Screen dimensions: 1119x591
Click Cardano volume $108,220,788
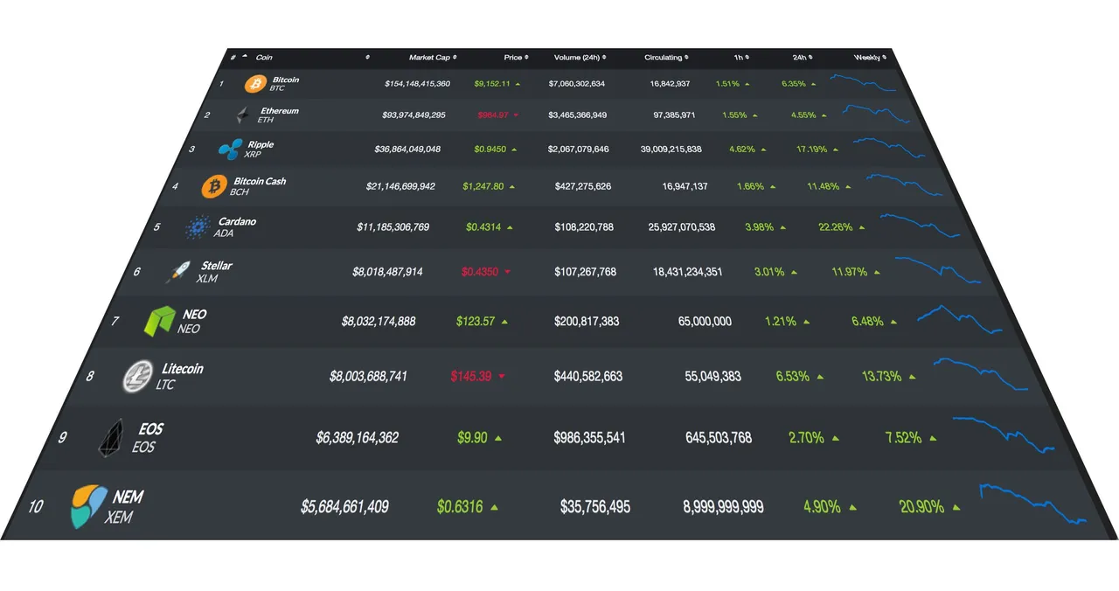(x=584, y=227)
